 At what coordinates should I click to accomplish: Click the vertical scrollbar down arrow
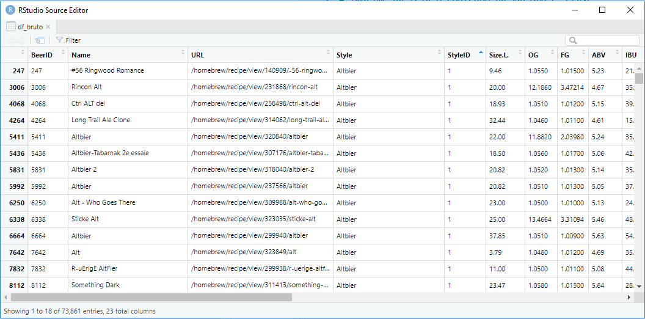click(639, 287)
